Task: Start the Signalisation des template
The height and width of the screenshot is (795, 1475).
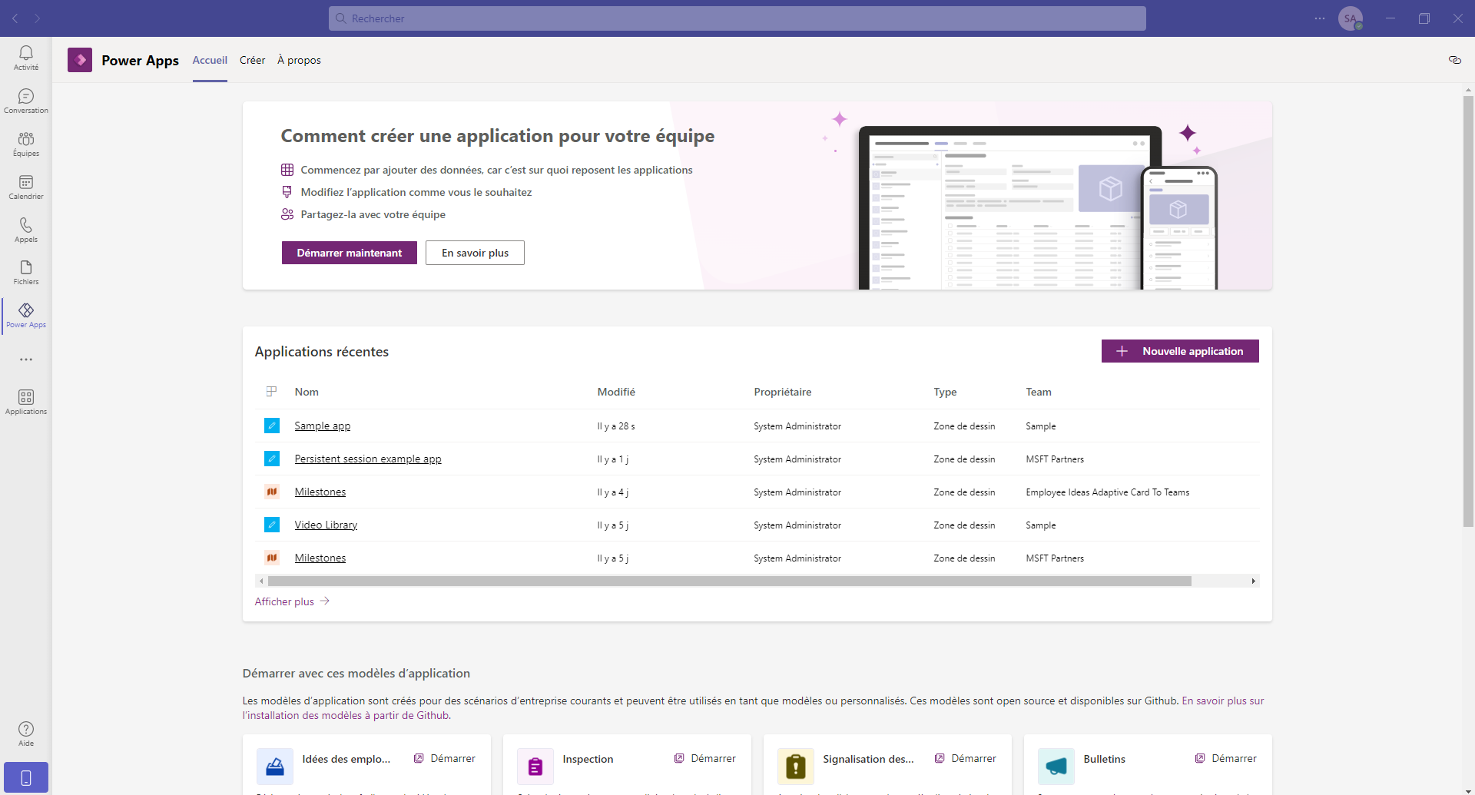Action: tap(966, 758)
